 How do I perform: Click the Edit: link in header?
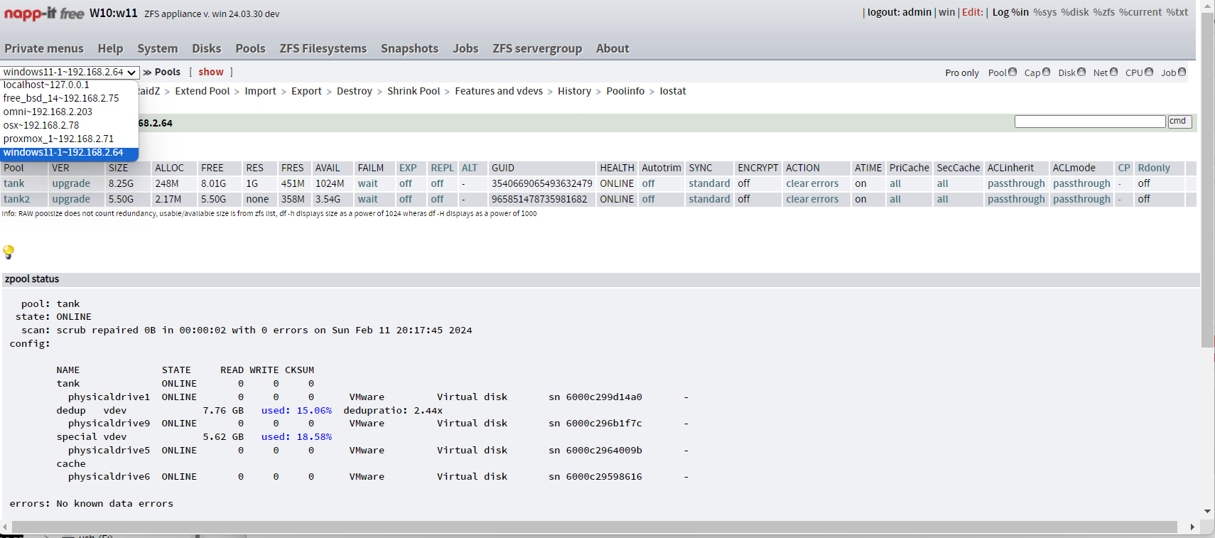click(x=973, y=12)
